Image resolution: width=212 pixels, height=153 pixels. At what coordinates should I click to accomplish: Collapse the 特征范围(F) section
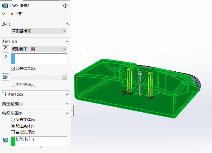coord(67,113)
